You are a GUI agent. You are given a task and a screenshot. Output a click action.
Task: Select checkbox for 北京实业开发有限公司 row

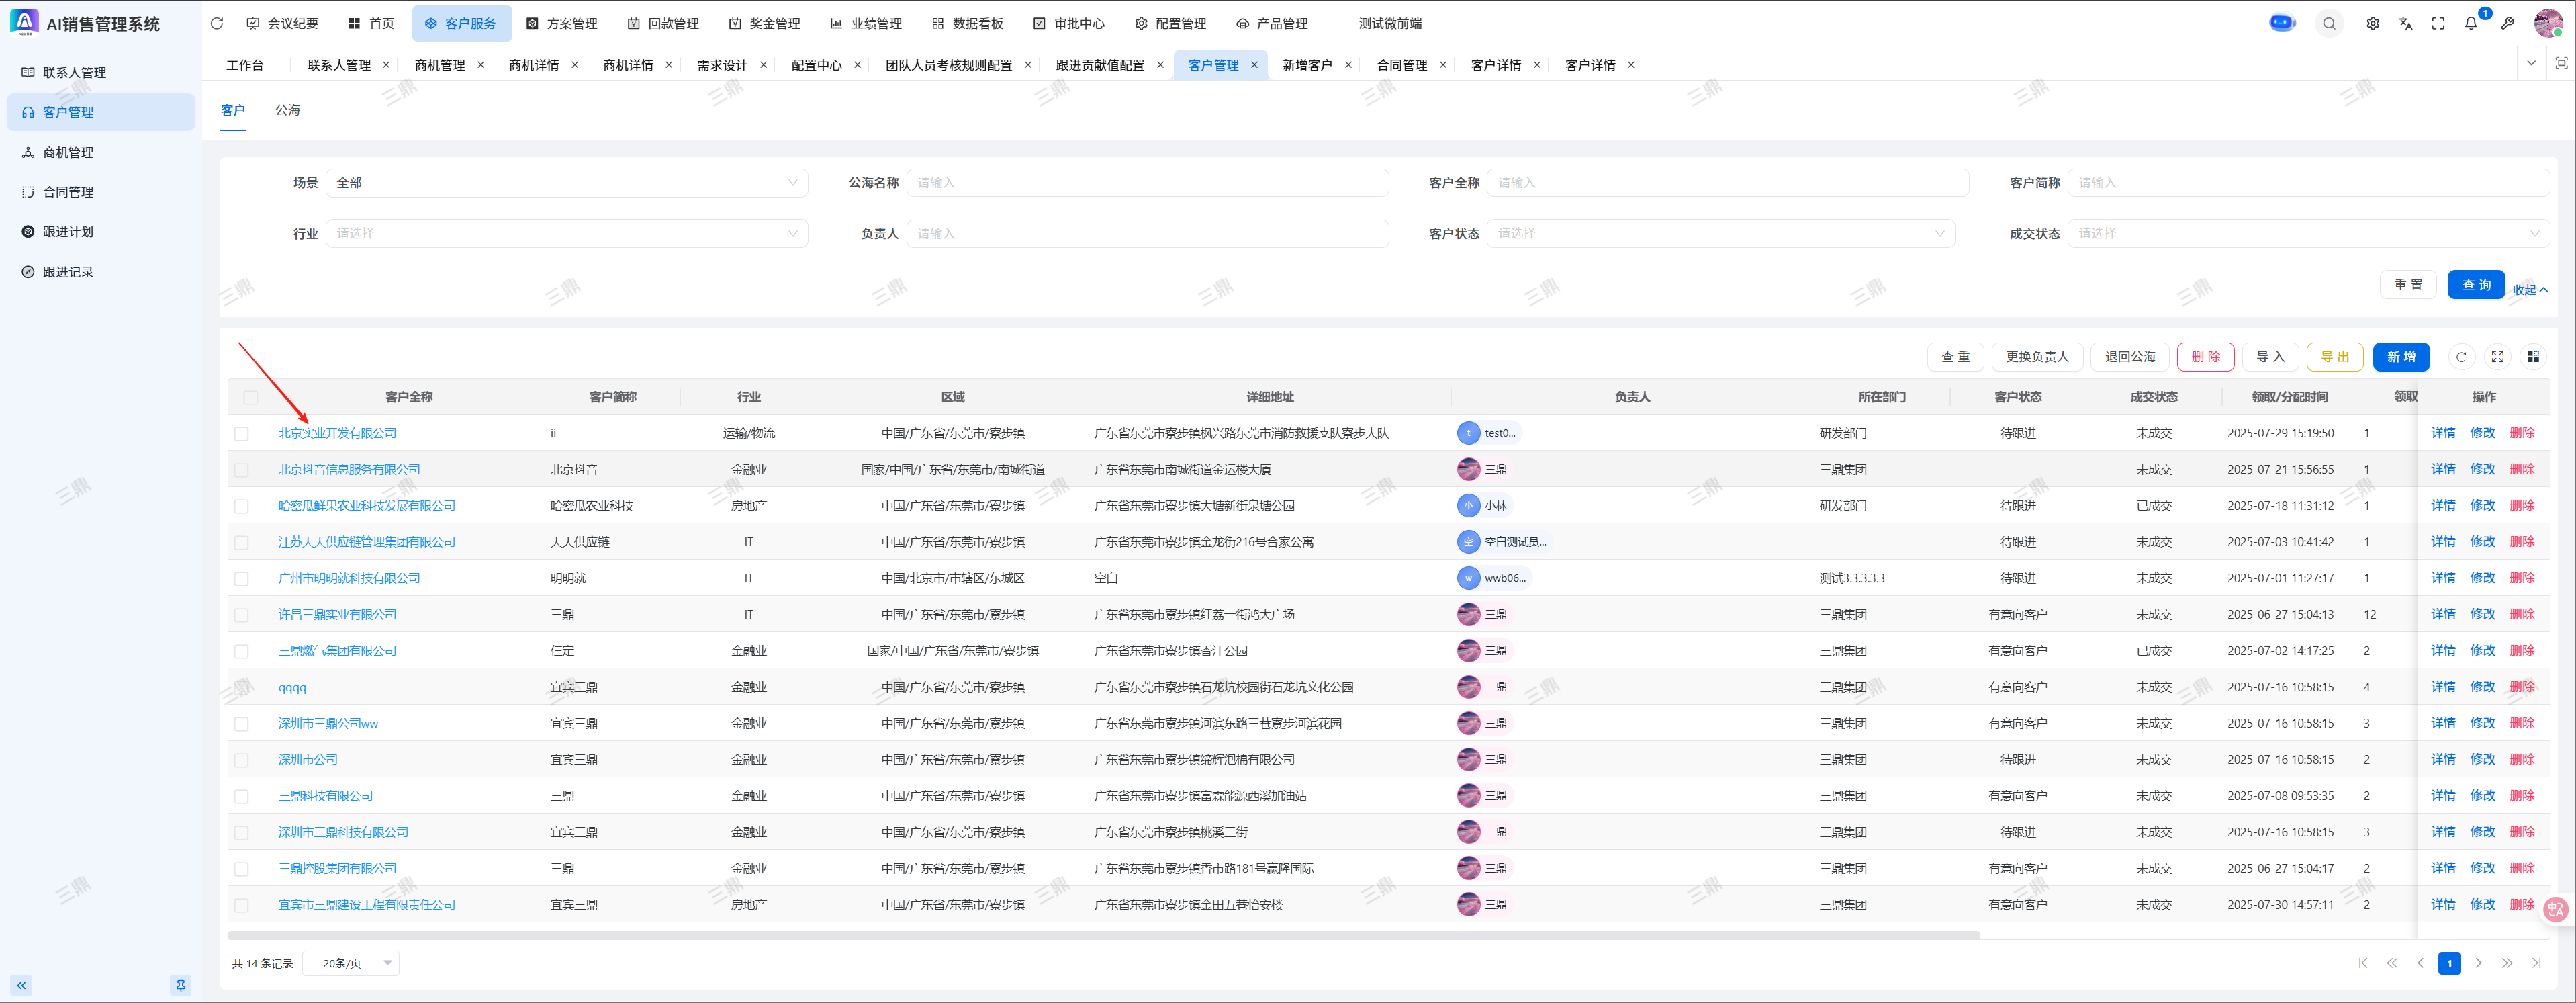pyautogui.click(x=241, y=434)
